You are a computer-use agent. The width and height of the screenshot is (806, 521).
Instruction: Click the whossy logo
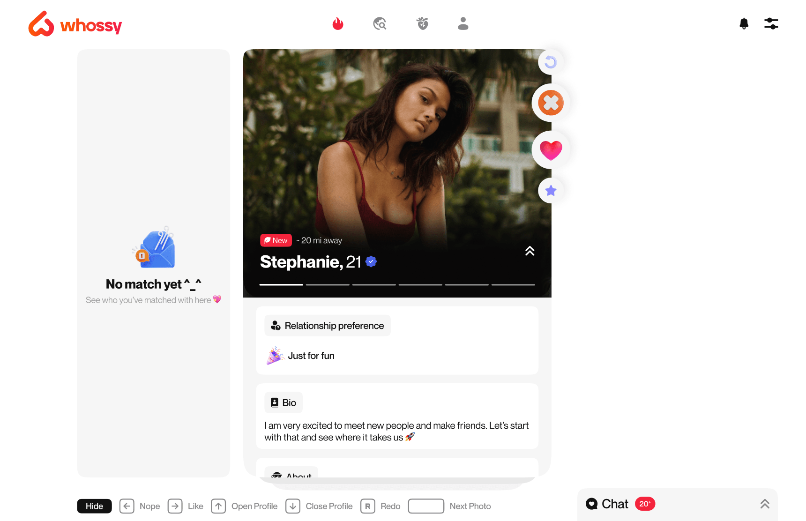click(75, 24)
